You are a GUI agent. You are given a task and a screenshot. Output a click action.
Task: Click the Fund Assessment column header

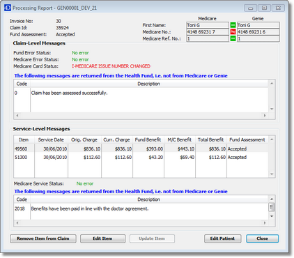tap(247, 139)
